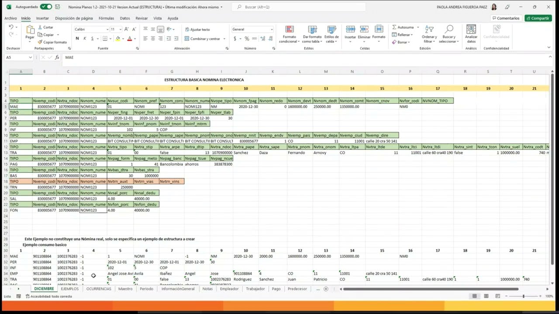The image size is (559, 314).
Task: Open the font size 11 dropdown
Action: 121,29
